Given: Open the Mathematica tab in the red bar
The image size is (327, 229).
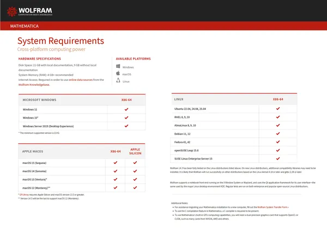Looking at the screenshot, I should coord(25,26).
